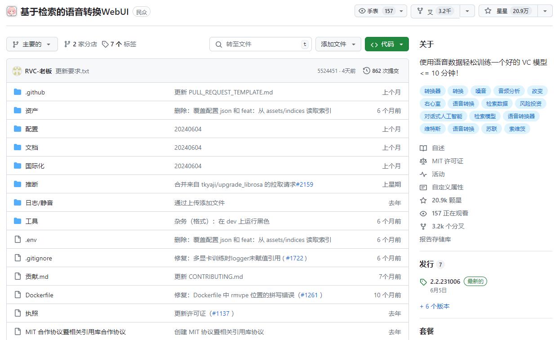Viewport: 559px width, 340px height.
Task: Select the 语音转换器 topic tag
Action: click(x=521, y=116)
